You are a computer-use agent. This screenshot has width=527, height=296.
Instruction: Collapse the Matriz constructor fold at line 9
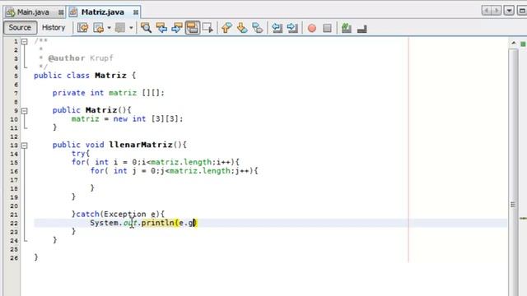click(25, 110)
